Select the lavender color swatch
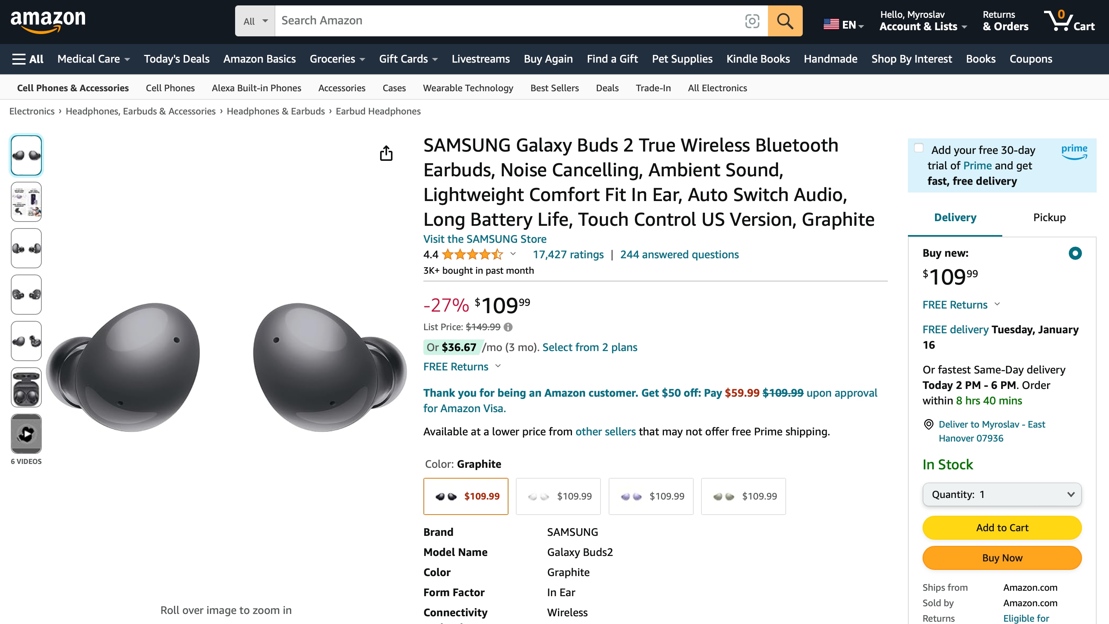 point(650,496)
